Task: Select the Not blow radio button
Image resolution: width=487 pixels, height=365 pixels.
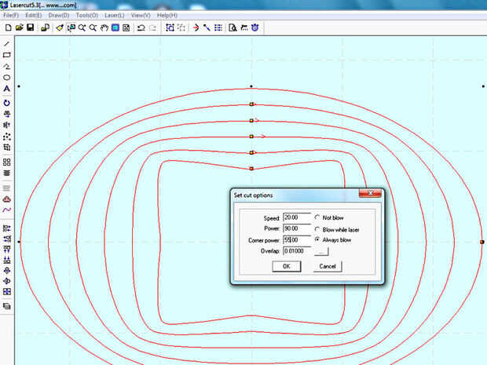Action: pos(317,217)
